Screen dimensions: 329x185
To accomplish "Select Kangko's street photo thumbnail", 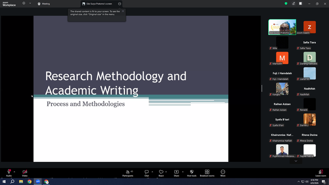I will [x=282, y=89].
